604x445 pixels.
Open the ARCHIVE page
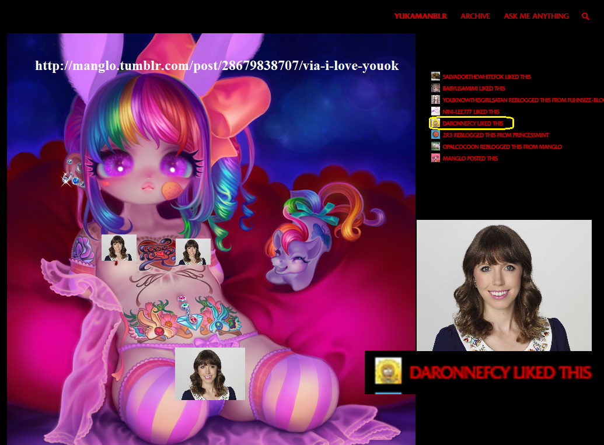[x=476, y=16]
